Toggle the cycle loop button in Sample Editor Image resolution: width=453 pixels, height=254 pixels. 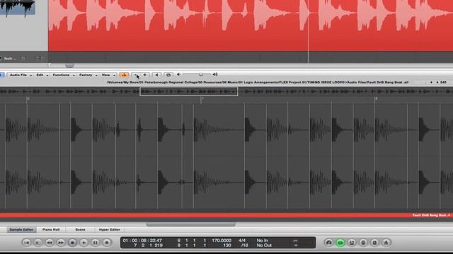click(x=168, y=75)
